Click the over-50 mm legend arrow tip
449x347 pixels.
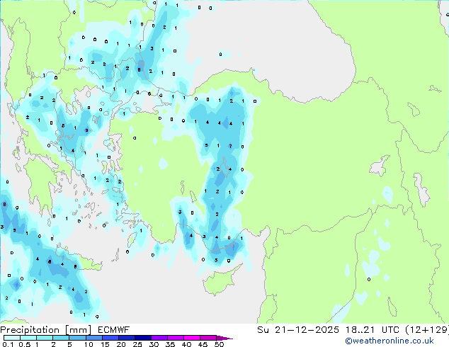224,338
